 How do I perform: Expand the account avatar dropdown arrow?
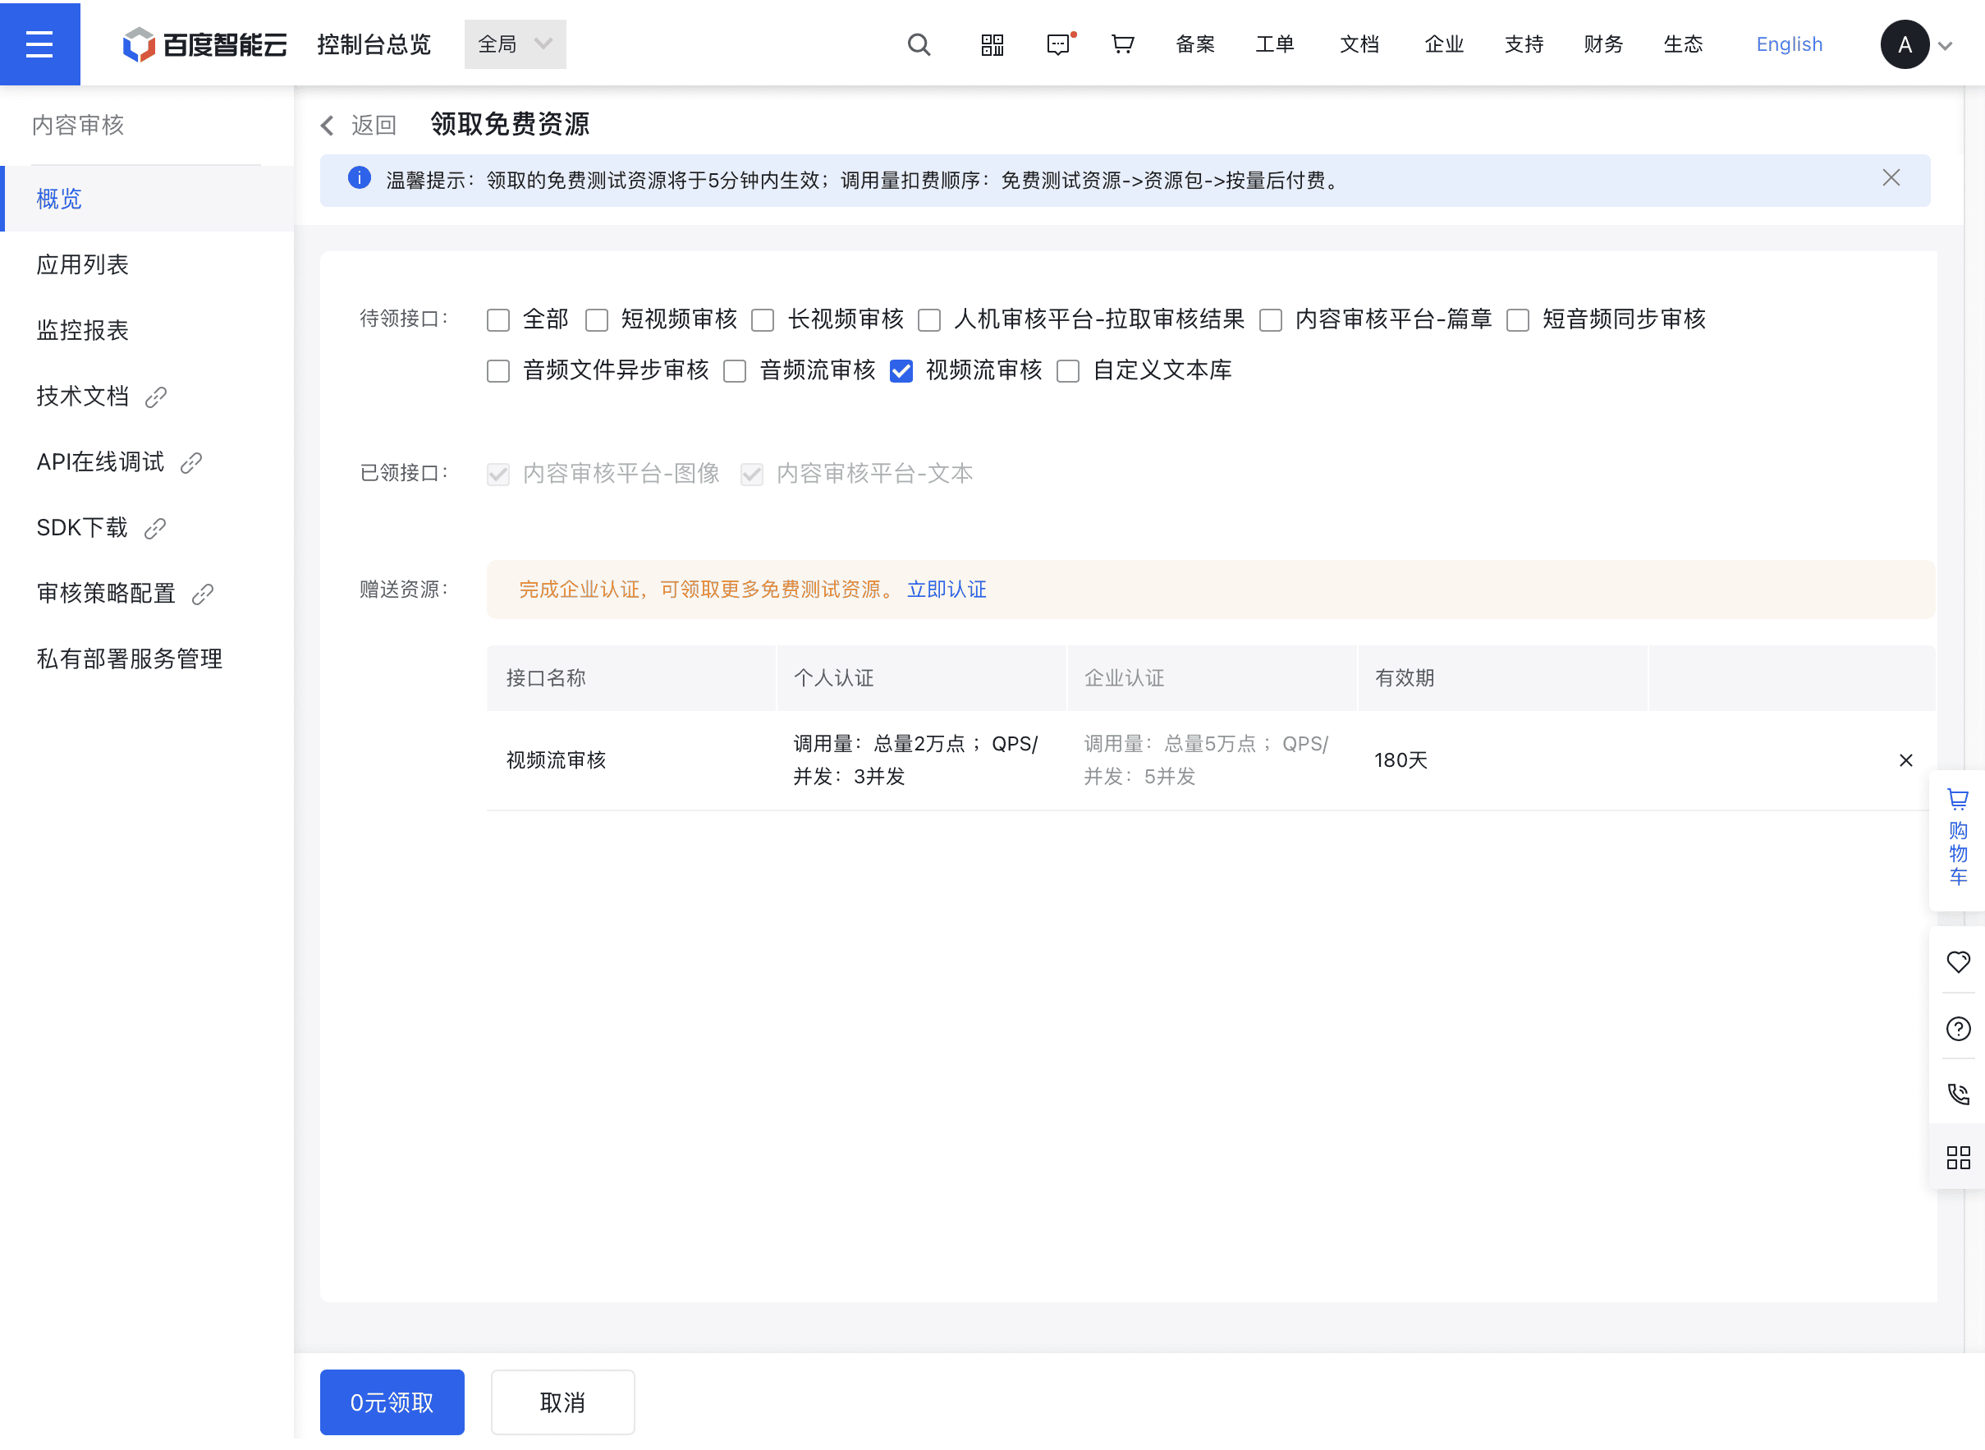point(1946,46)
